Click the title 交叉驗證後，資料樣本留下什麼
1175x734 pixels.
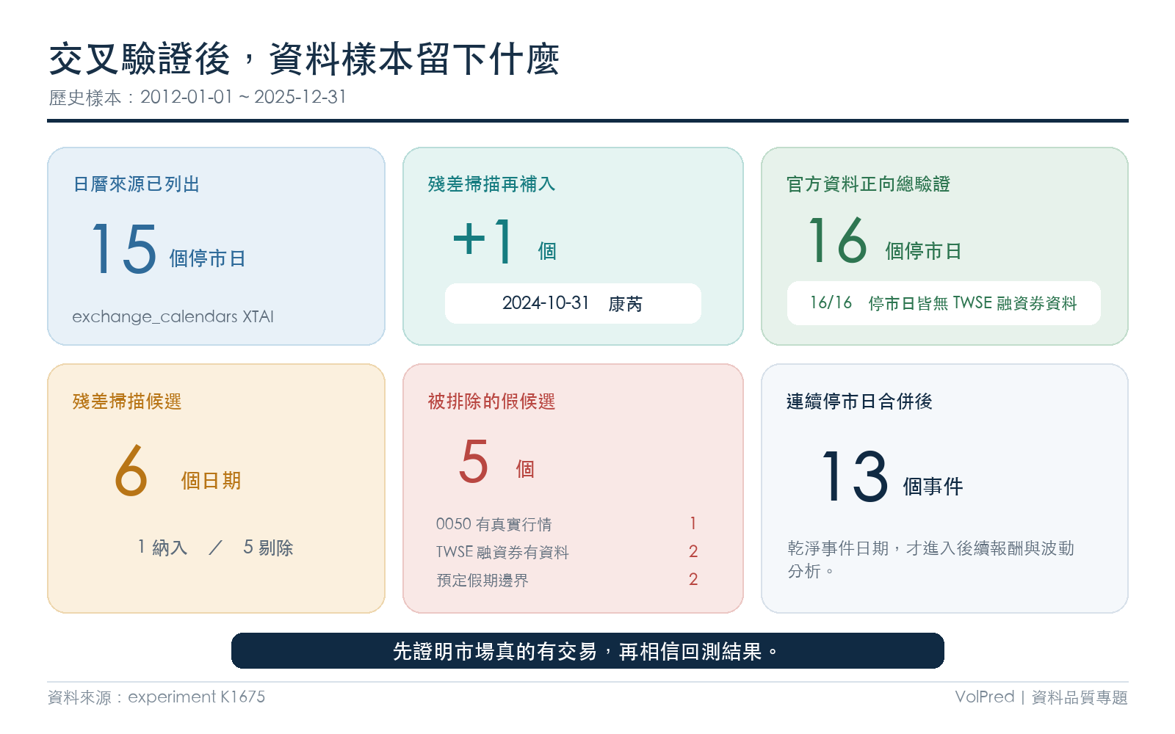[x=304, y=59]
